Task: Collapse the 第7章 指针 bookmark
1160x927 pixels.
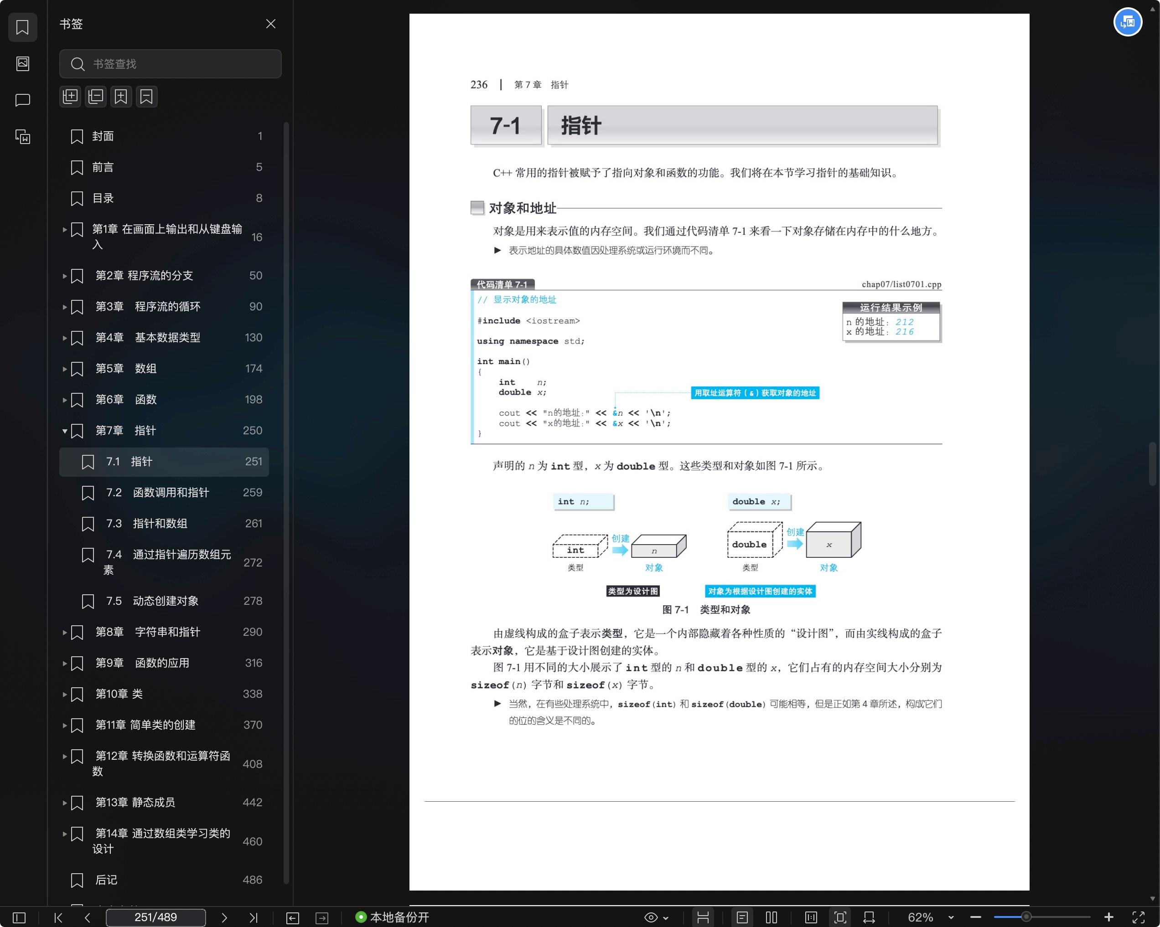Action: tap(65, 431)
